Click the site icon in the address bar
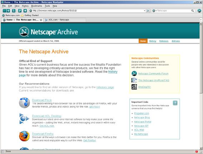Image resolution: width=203 pixels, height=154 pixels. [30, 11]
